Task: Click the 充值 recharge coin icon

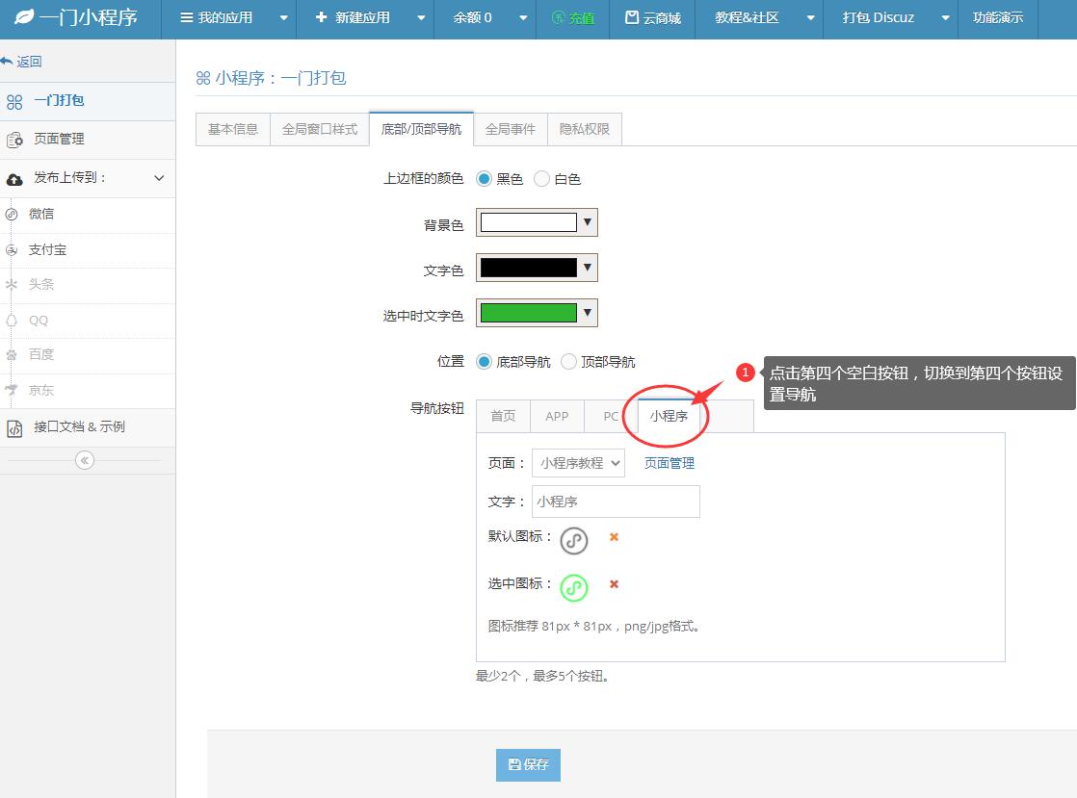Action: click(559, 17)
